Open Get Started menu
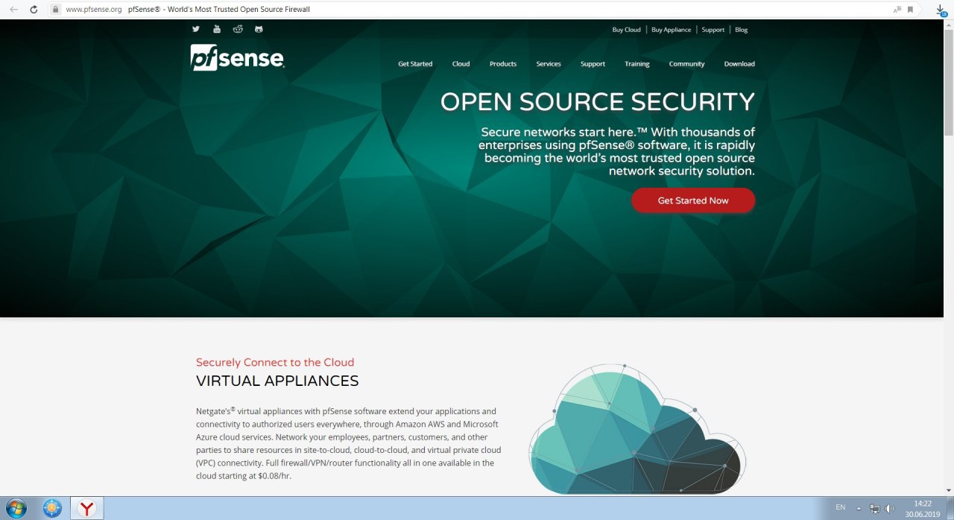The height and width of the screenshot is (520, 954). pyautogui.click(x=415, y=64)
